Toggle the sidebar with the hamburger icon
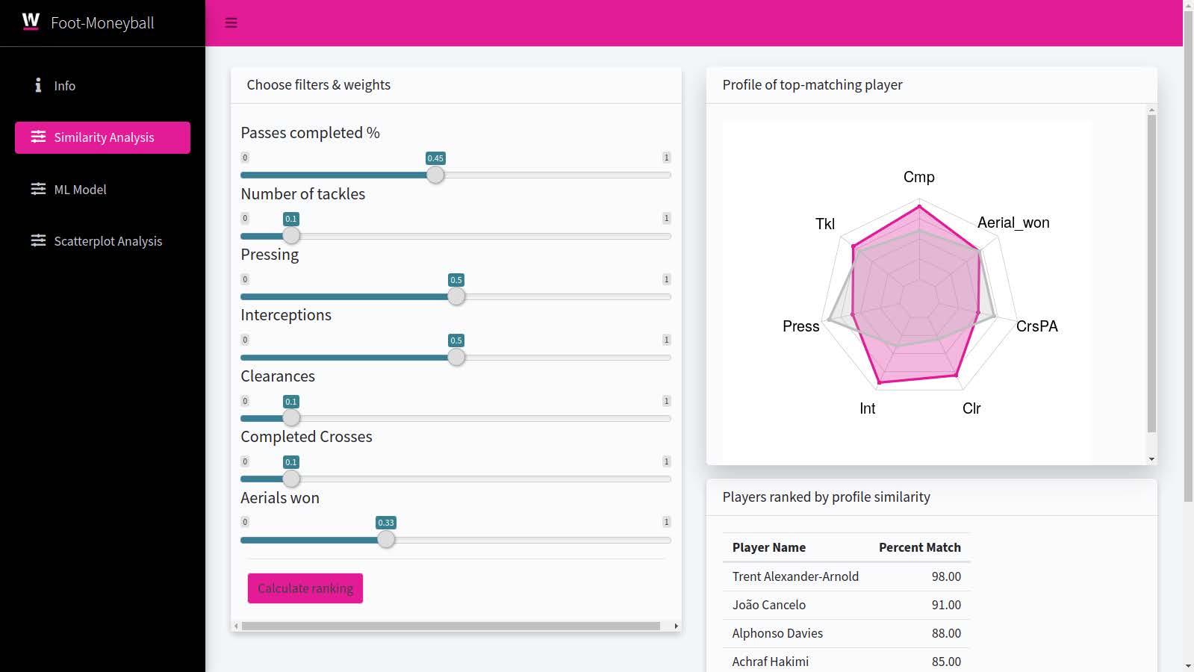 231,23
